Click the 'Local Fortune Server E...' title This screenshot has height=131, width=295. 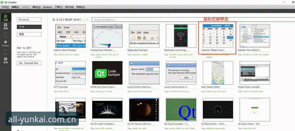coord(176,87)
